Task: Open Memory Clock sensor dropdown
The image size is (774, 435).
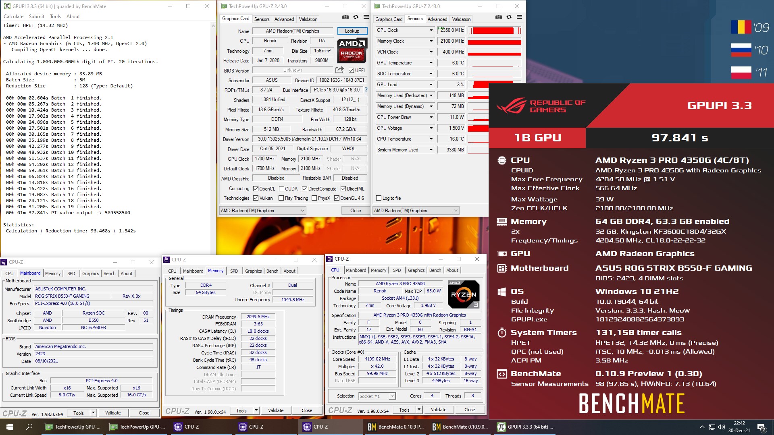Action: coord(431,41)
